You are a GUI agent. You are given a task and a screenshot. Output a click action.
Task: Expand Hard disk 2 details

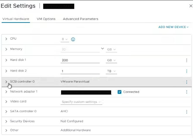point(6,71)
